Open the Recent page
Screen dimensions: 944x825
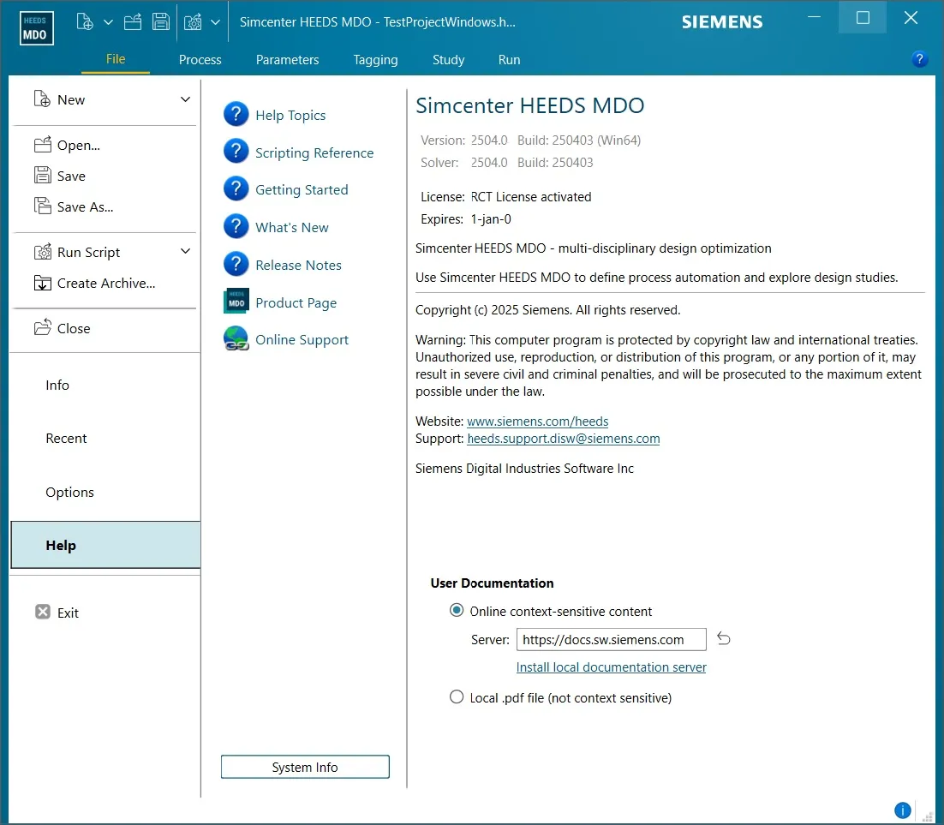pyautogui.click(x=66, y=439)
